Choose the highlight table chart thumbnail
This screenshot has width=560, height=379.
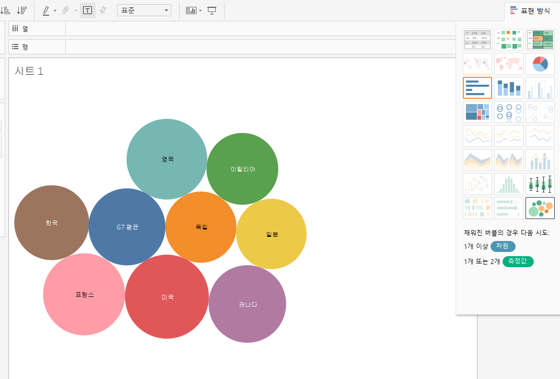540,40
